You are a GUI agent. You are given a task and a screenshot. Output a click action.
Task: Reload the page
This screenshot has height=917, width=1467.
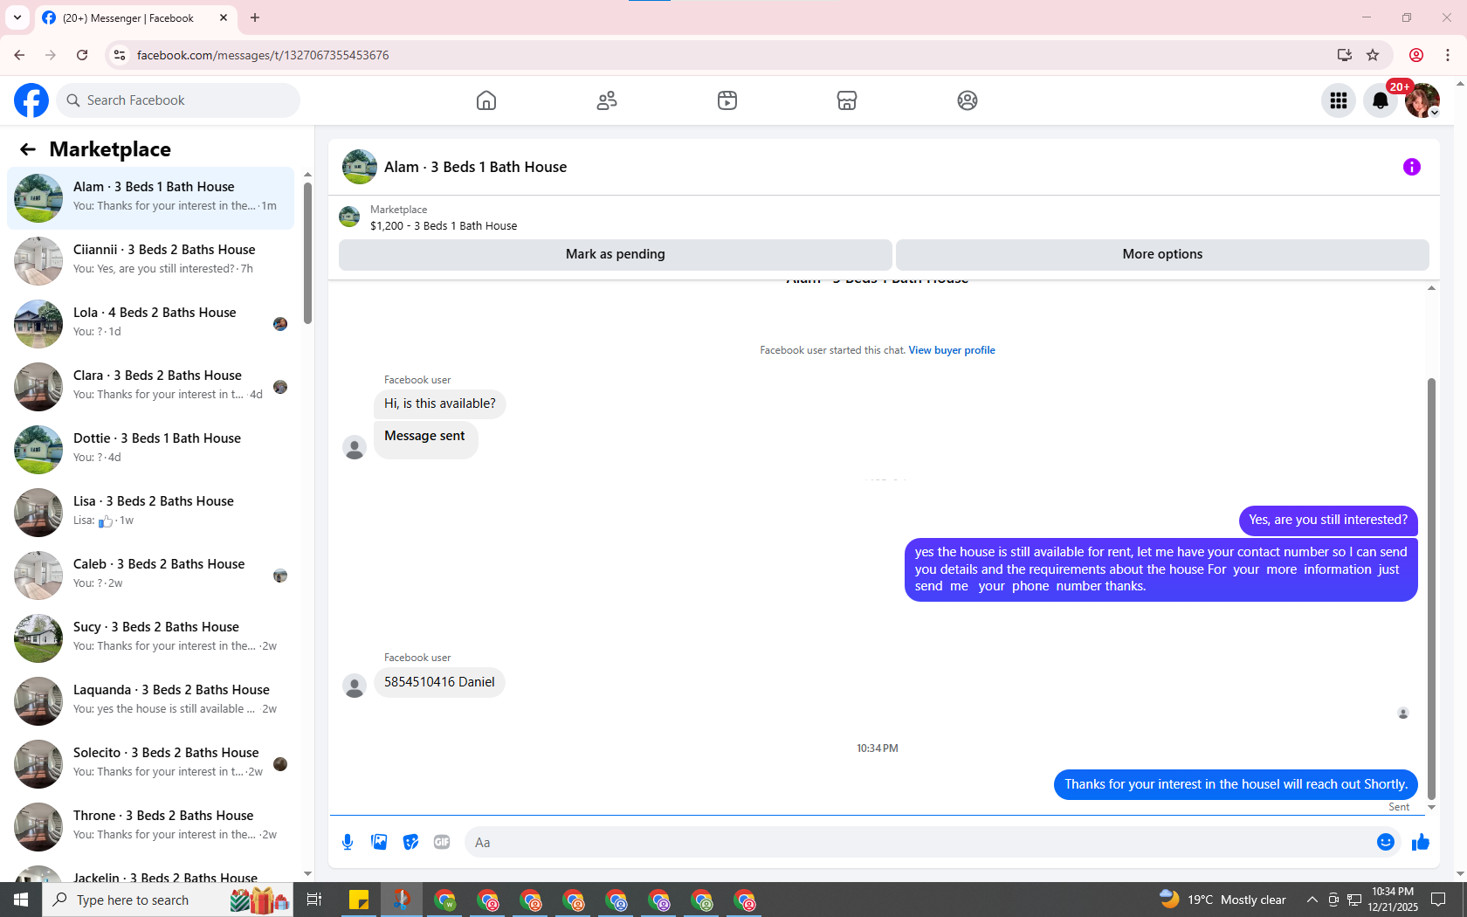tap(82, 55)
